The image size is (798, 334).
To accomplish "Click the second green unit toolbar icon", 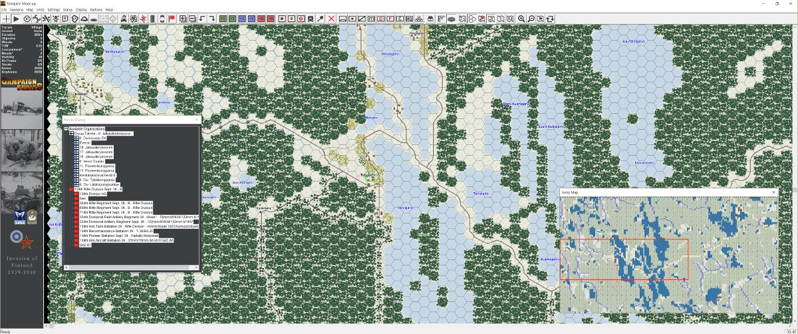I will tap(233, 19).
